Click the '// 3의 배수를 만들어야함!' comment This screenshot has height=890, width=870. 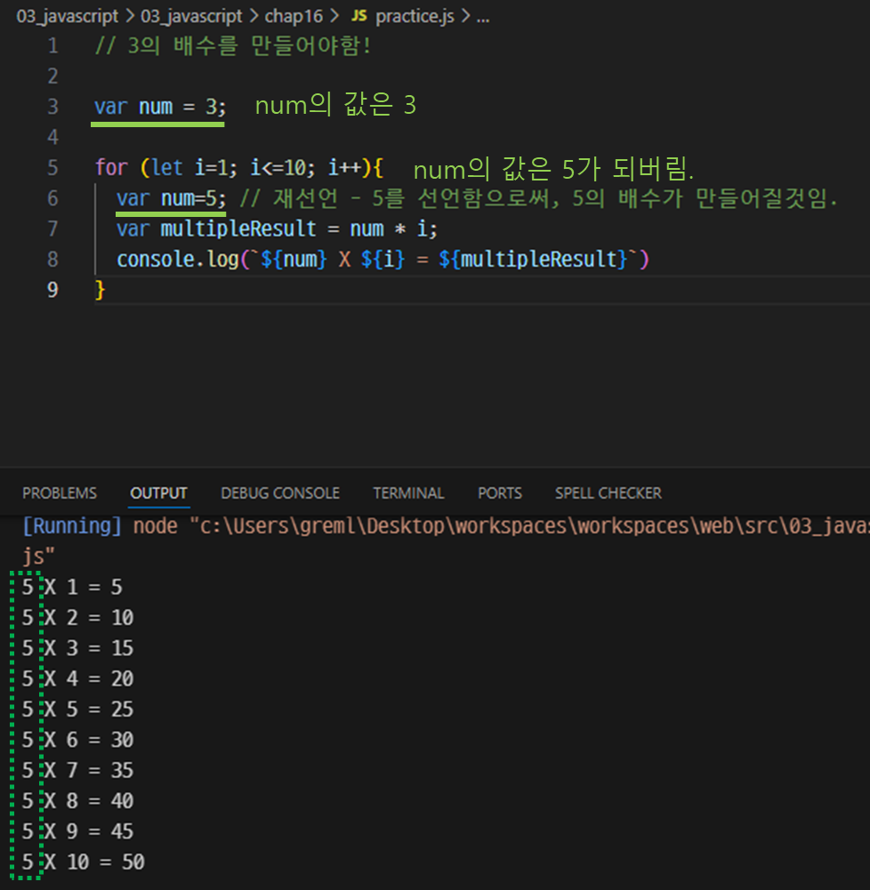pos(233,45)
